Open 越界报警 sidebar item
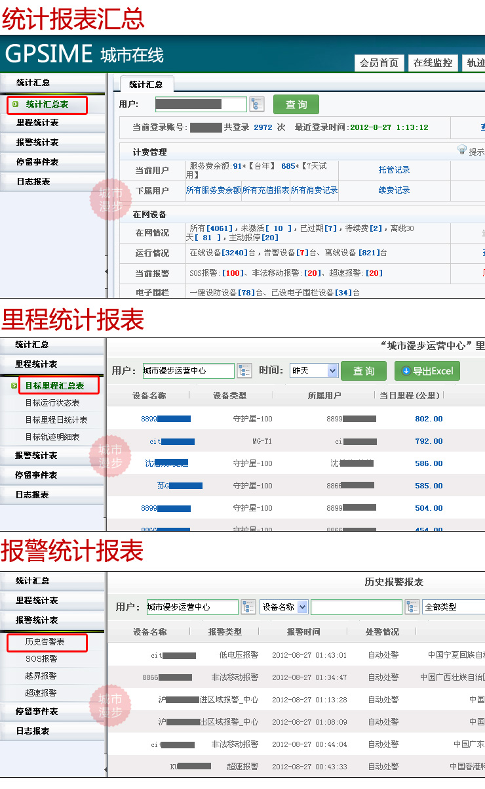The width and height of the screenshot is (485, 789). (x=41, y=676)
